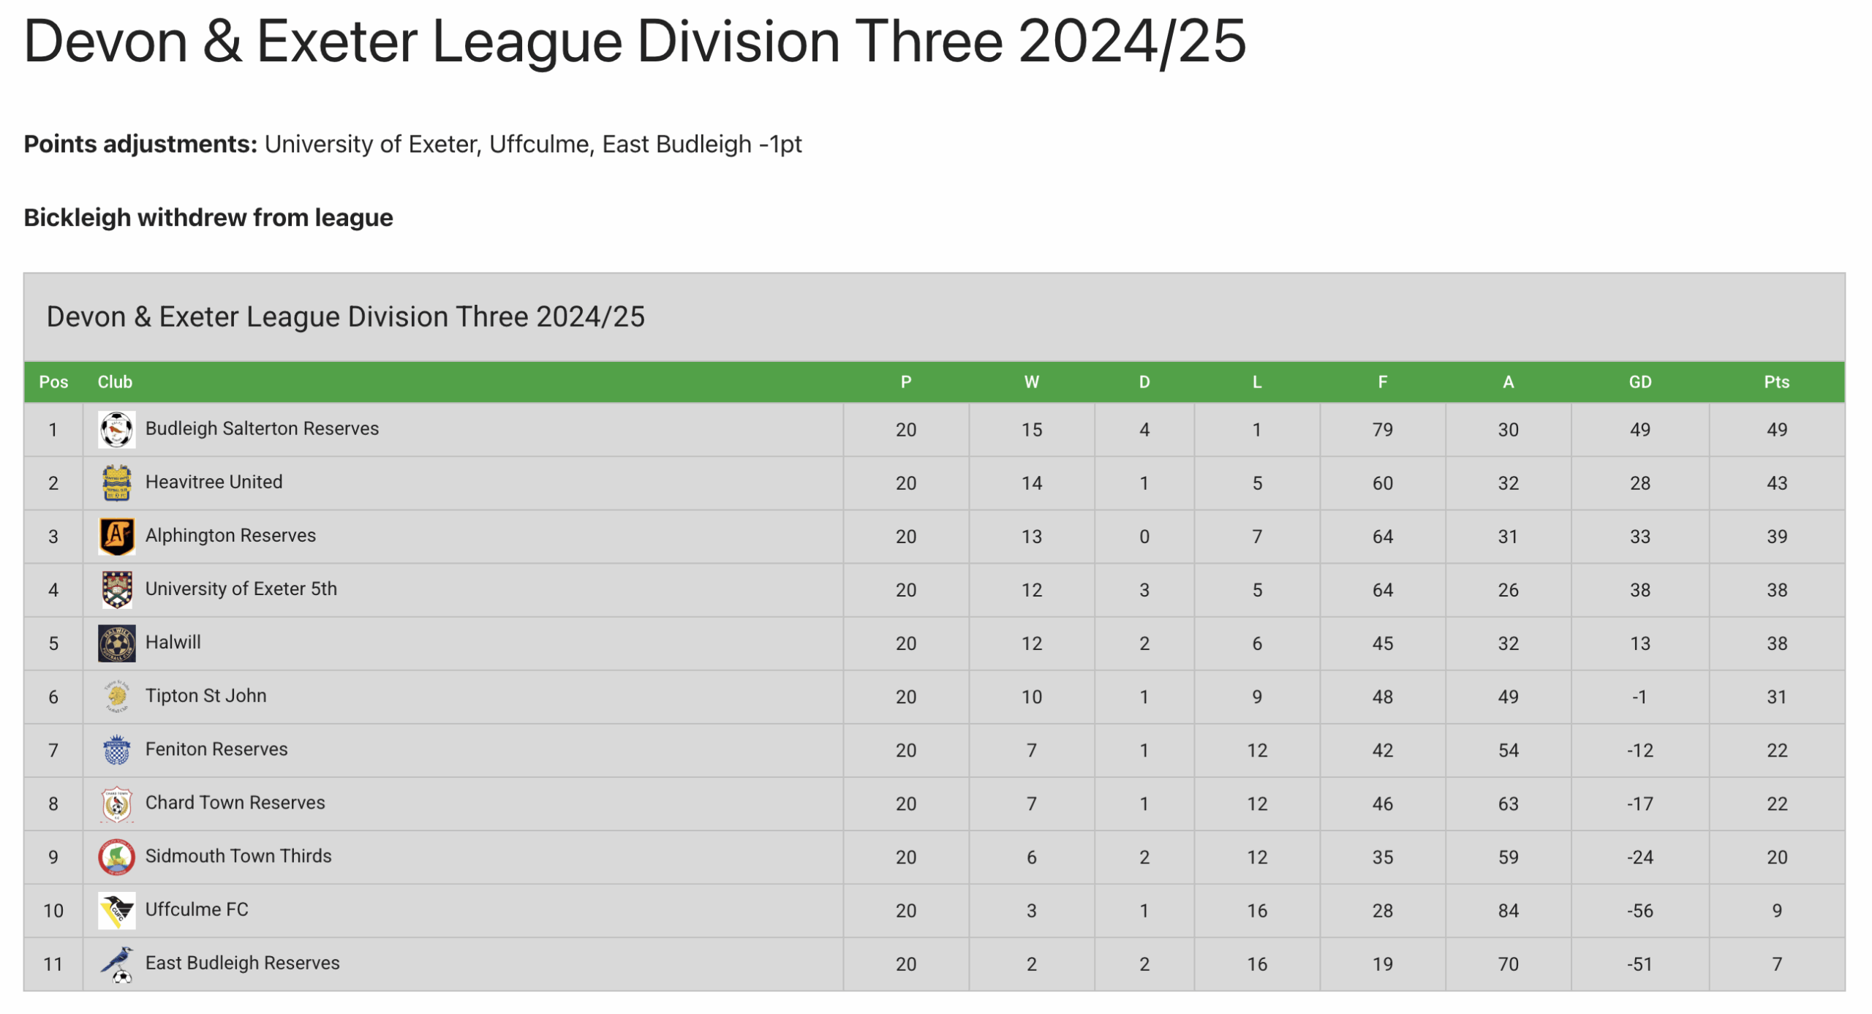Click the East Budleigh Reserves bird crest
This screenshot has height=1014, width=1872.
tap(116, 963)
